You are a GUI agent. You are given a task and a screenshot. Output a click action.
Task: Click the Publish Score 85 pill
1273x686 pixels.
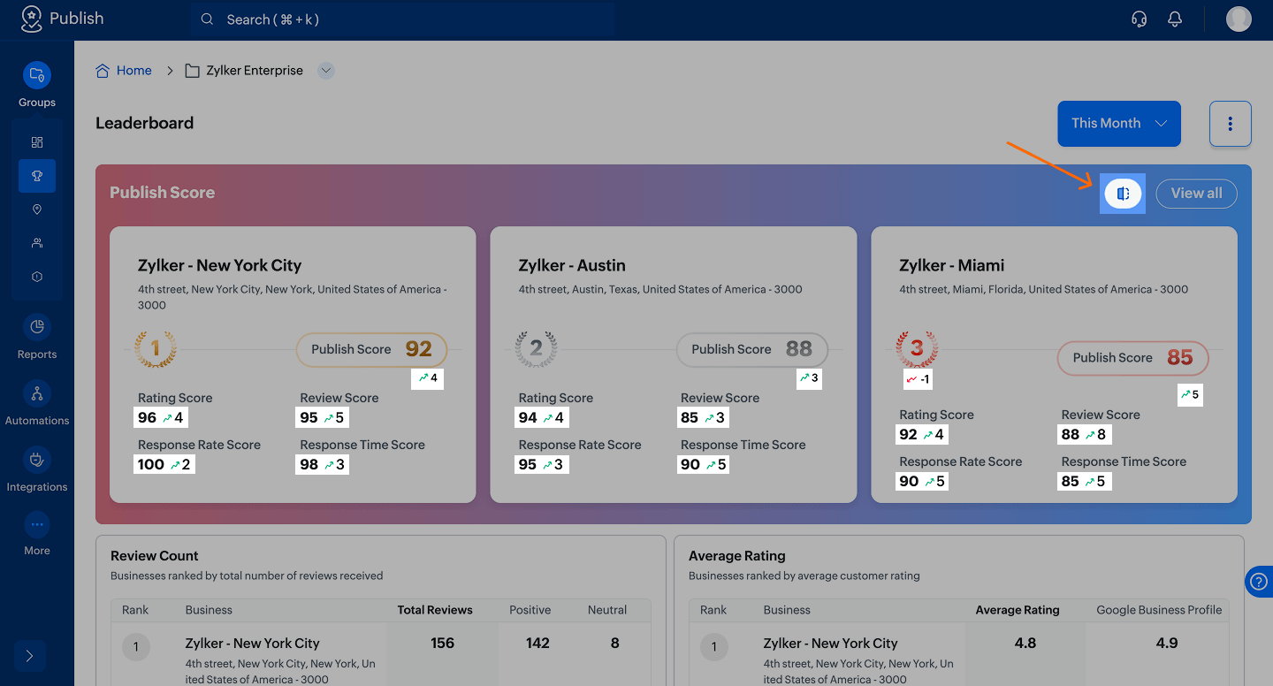pyautogui.click(x=1133, y=358)
